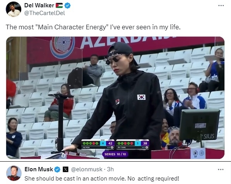Click the tweet text about Main Character Energy

tap(93, 27)
